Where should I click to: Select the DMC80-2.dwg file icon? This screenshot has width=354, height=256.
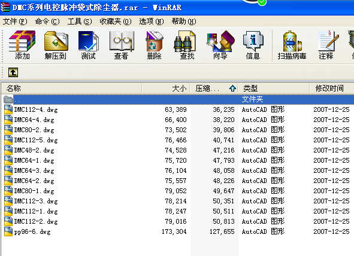click(x=8, y=130)
